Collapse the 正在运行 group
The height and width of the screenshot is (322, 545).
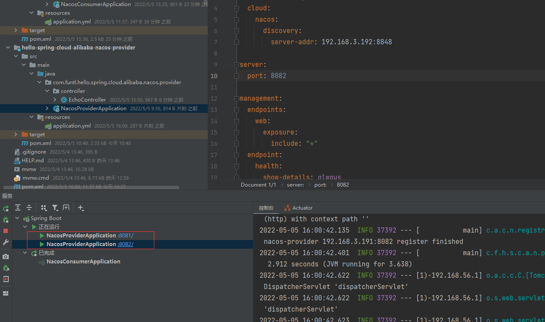[x=25, y=227]
